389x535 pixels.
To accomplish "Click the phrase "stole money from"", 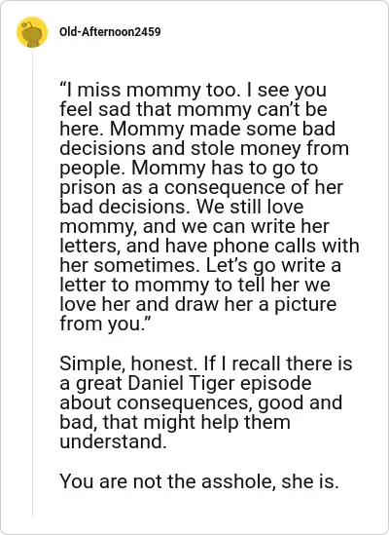I will tap(269, 149).
